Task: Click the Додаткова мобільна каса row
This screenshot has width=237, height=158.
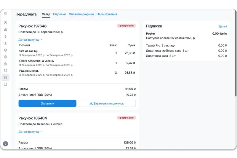Action: pyautogui.click(x=186, y=51)
